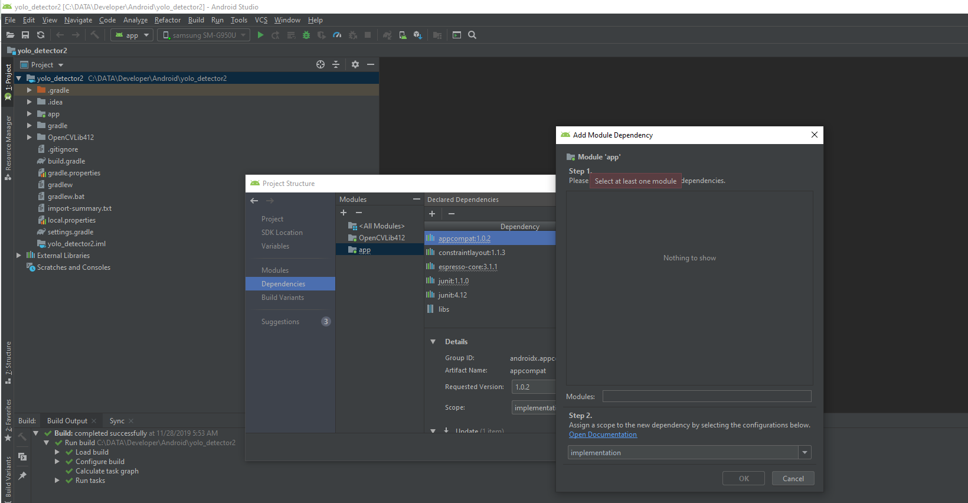
Task: Click the Scroll from Source crosshair icon
Action: pyautogui.click(x=321, y=64)
